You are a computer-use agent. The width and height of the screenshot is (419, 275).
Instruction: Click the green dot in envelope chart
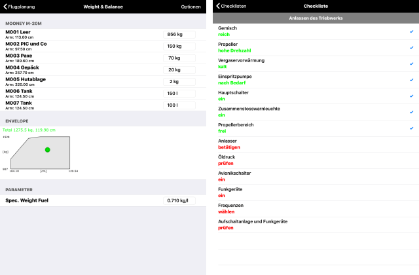[x=47, y=150]
